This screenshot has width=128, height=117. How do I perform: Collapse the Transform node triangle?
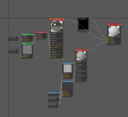pyautogui.click(x=49, y=98)
